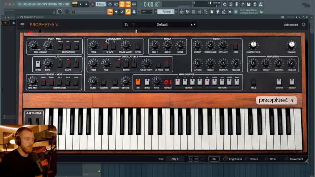Image resolution: width=315 pixels, height=177 pixels.
Task: Click the typing keyboard to piano icon
Action: point(110,12)
